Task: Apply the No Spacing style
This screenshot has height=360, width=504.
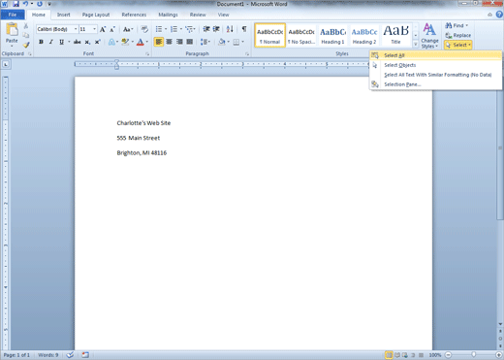Action: point(301,35)
